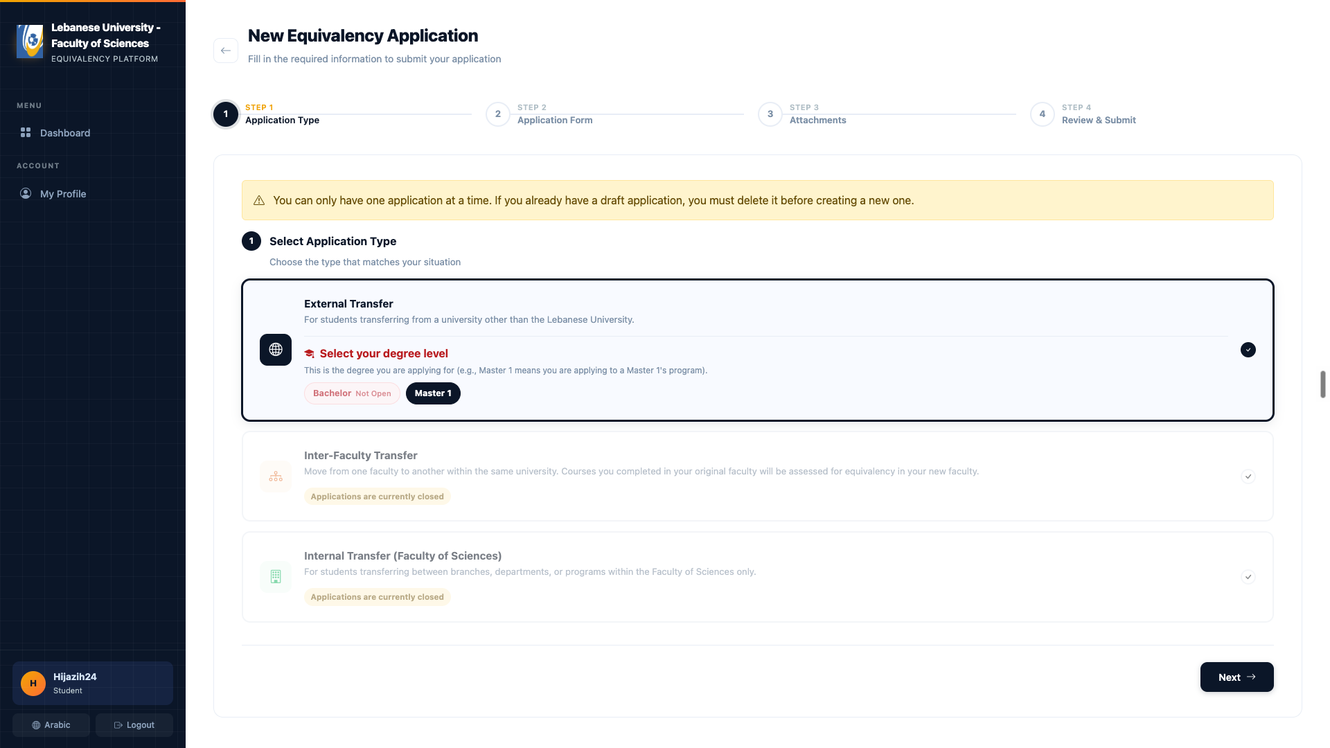Select the Inter-Faculty Transfer checkmark radio
Screen dimensions: 1330x748
[x=1248, y=477]
